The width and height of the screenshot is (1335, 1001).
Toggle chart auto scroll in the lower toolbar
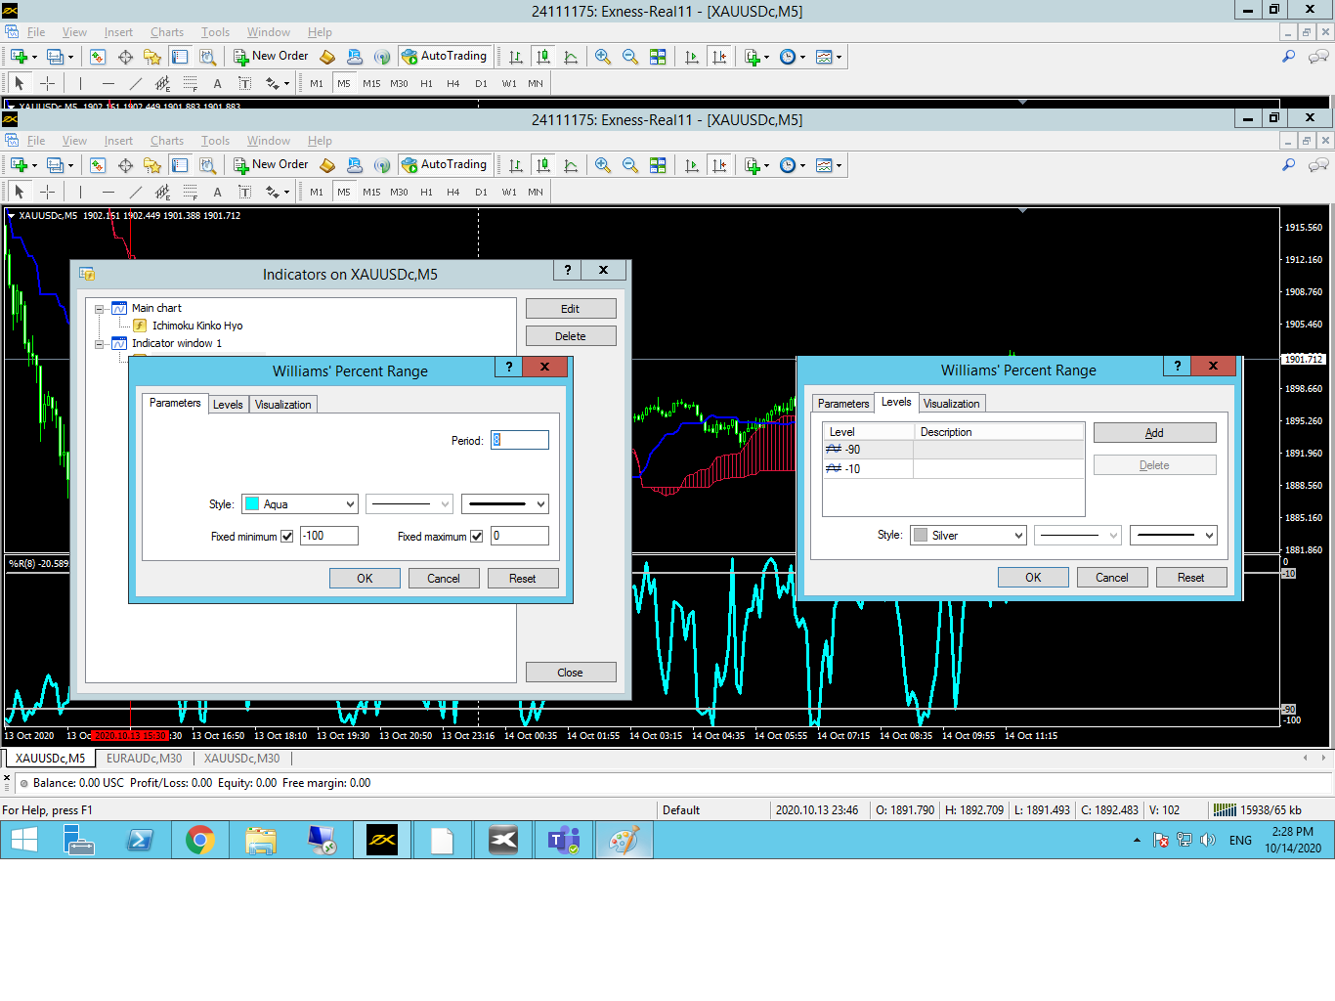click(692, 165)
